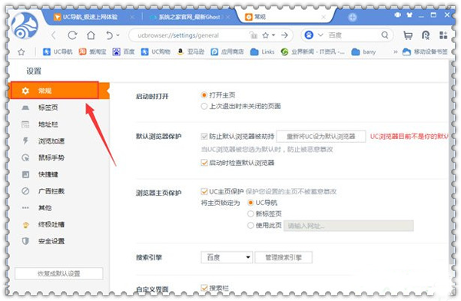
Task: Click 恢复成默认设置 button
Action: [x=59, y=273]
